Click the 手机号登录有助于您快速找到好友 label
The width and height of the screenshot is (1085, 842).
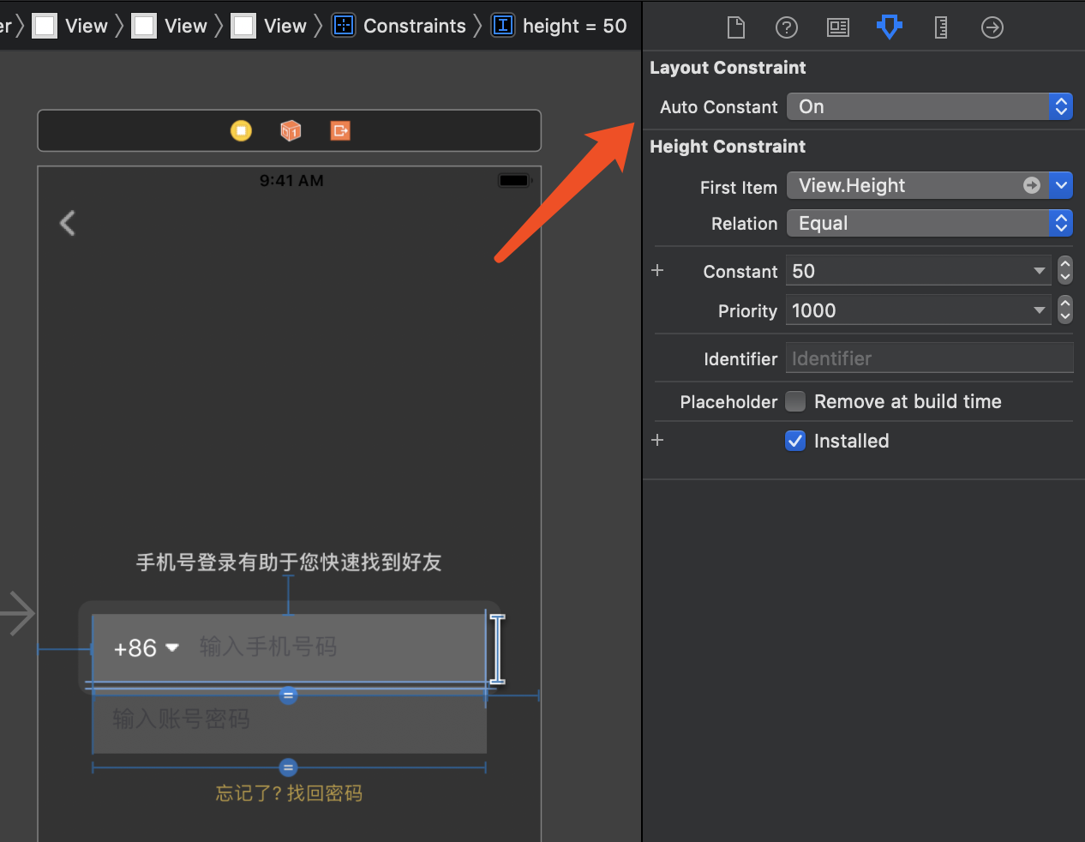pos(289,562)
